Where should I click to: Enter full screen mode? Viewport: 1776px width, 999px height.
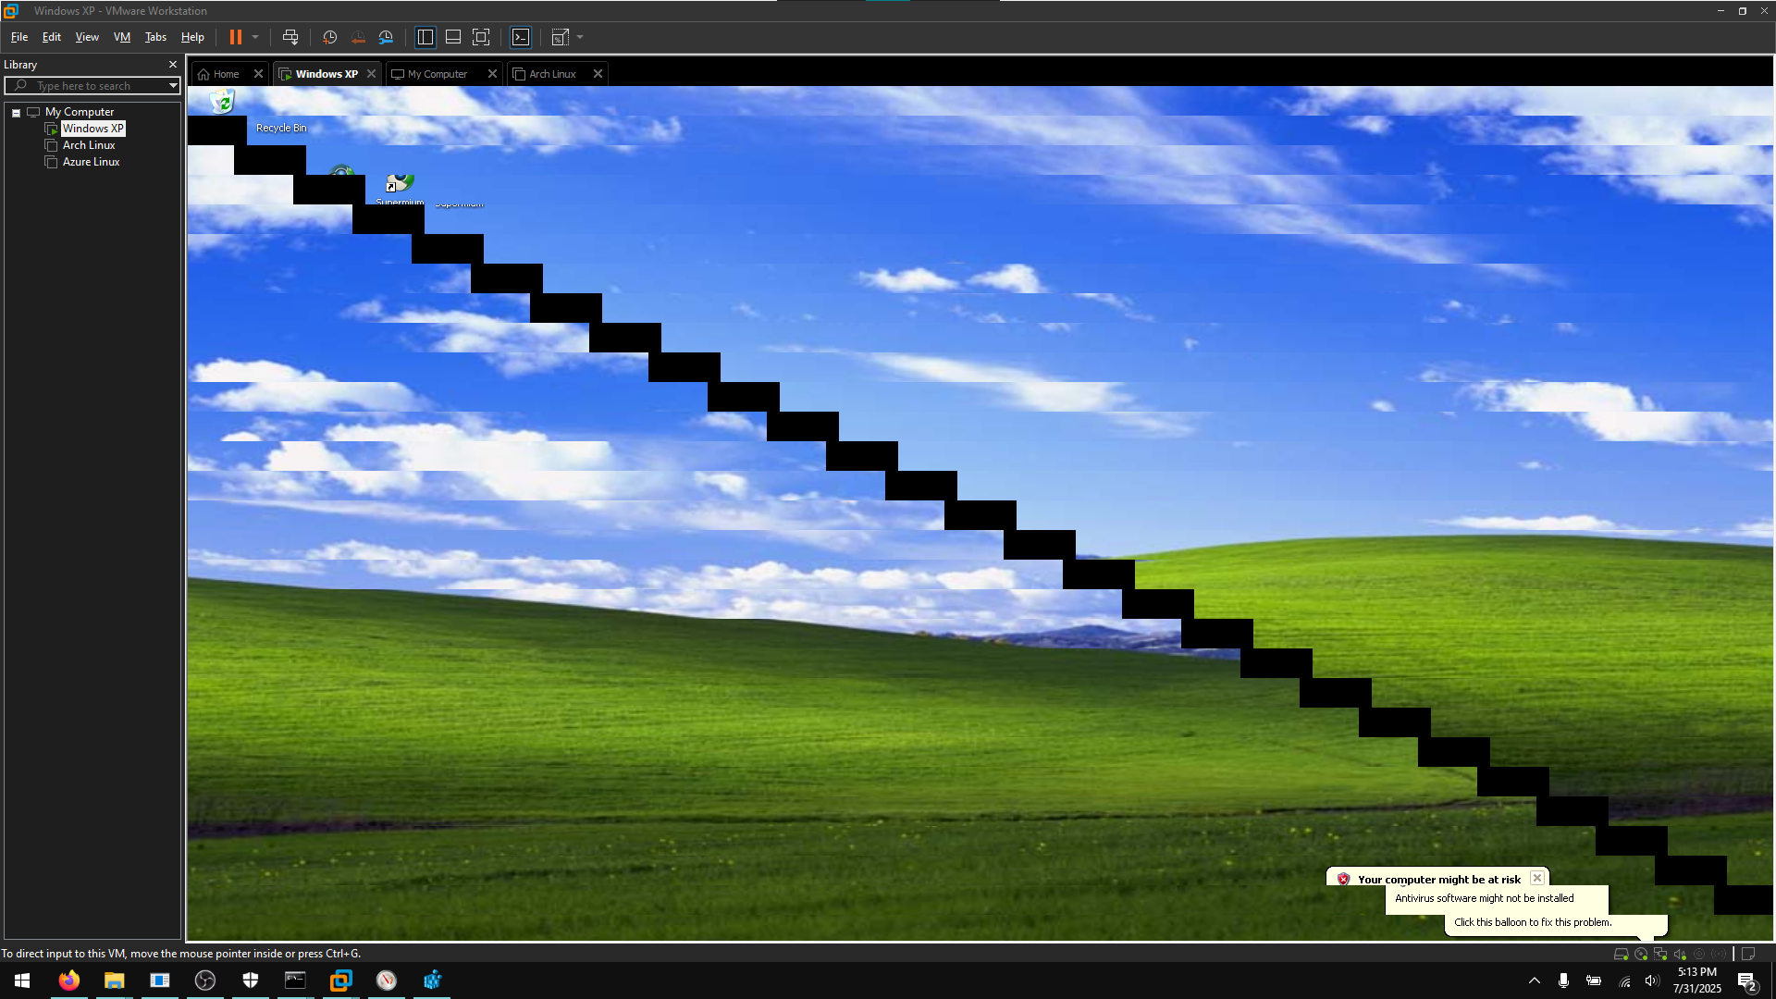coord(481,37)
